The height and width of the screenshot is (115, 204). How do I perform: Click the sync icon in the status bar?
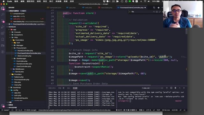point(12,110)
